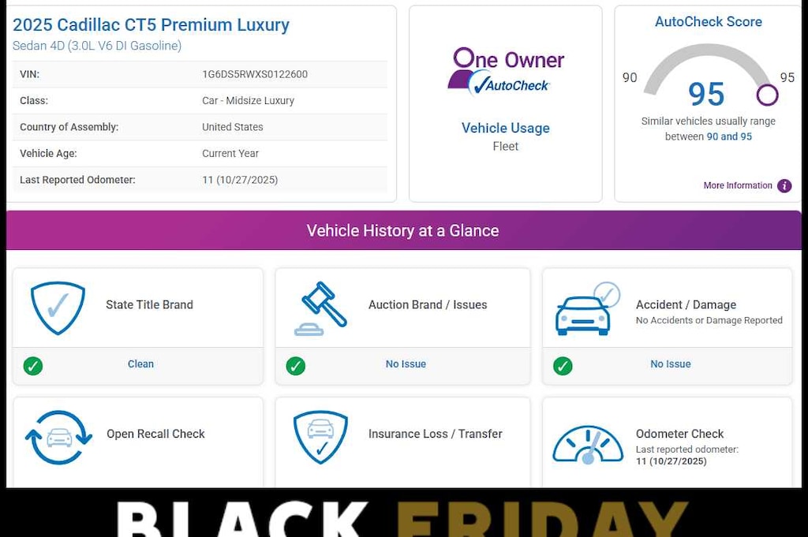Viewport: 808px width, 537px height.
Task: Click the AutoCheck score gauge marker
Action: (x=767, y=95)
